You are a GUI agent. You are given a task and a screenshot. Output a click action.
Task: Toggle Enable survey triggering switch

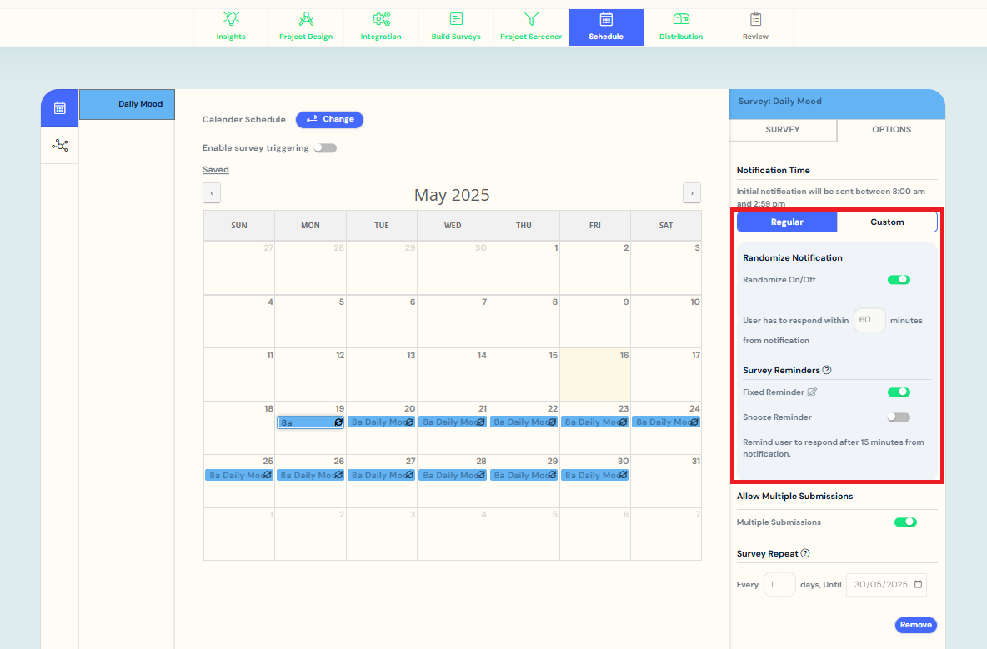click(325, 147)
